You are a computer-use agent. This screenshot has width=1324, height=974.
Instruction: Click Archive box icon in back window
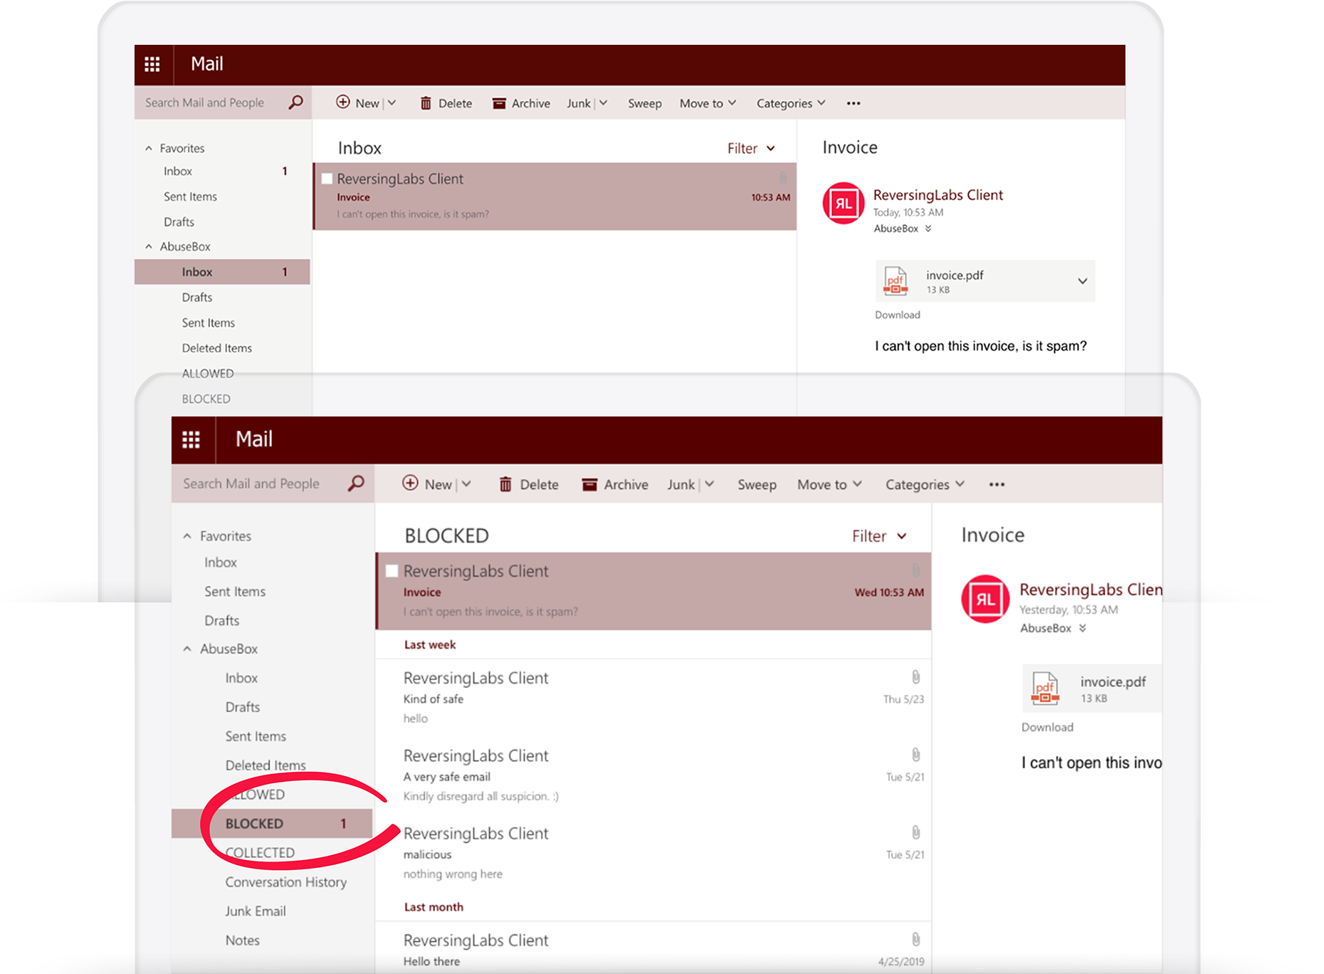499,103
